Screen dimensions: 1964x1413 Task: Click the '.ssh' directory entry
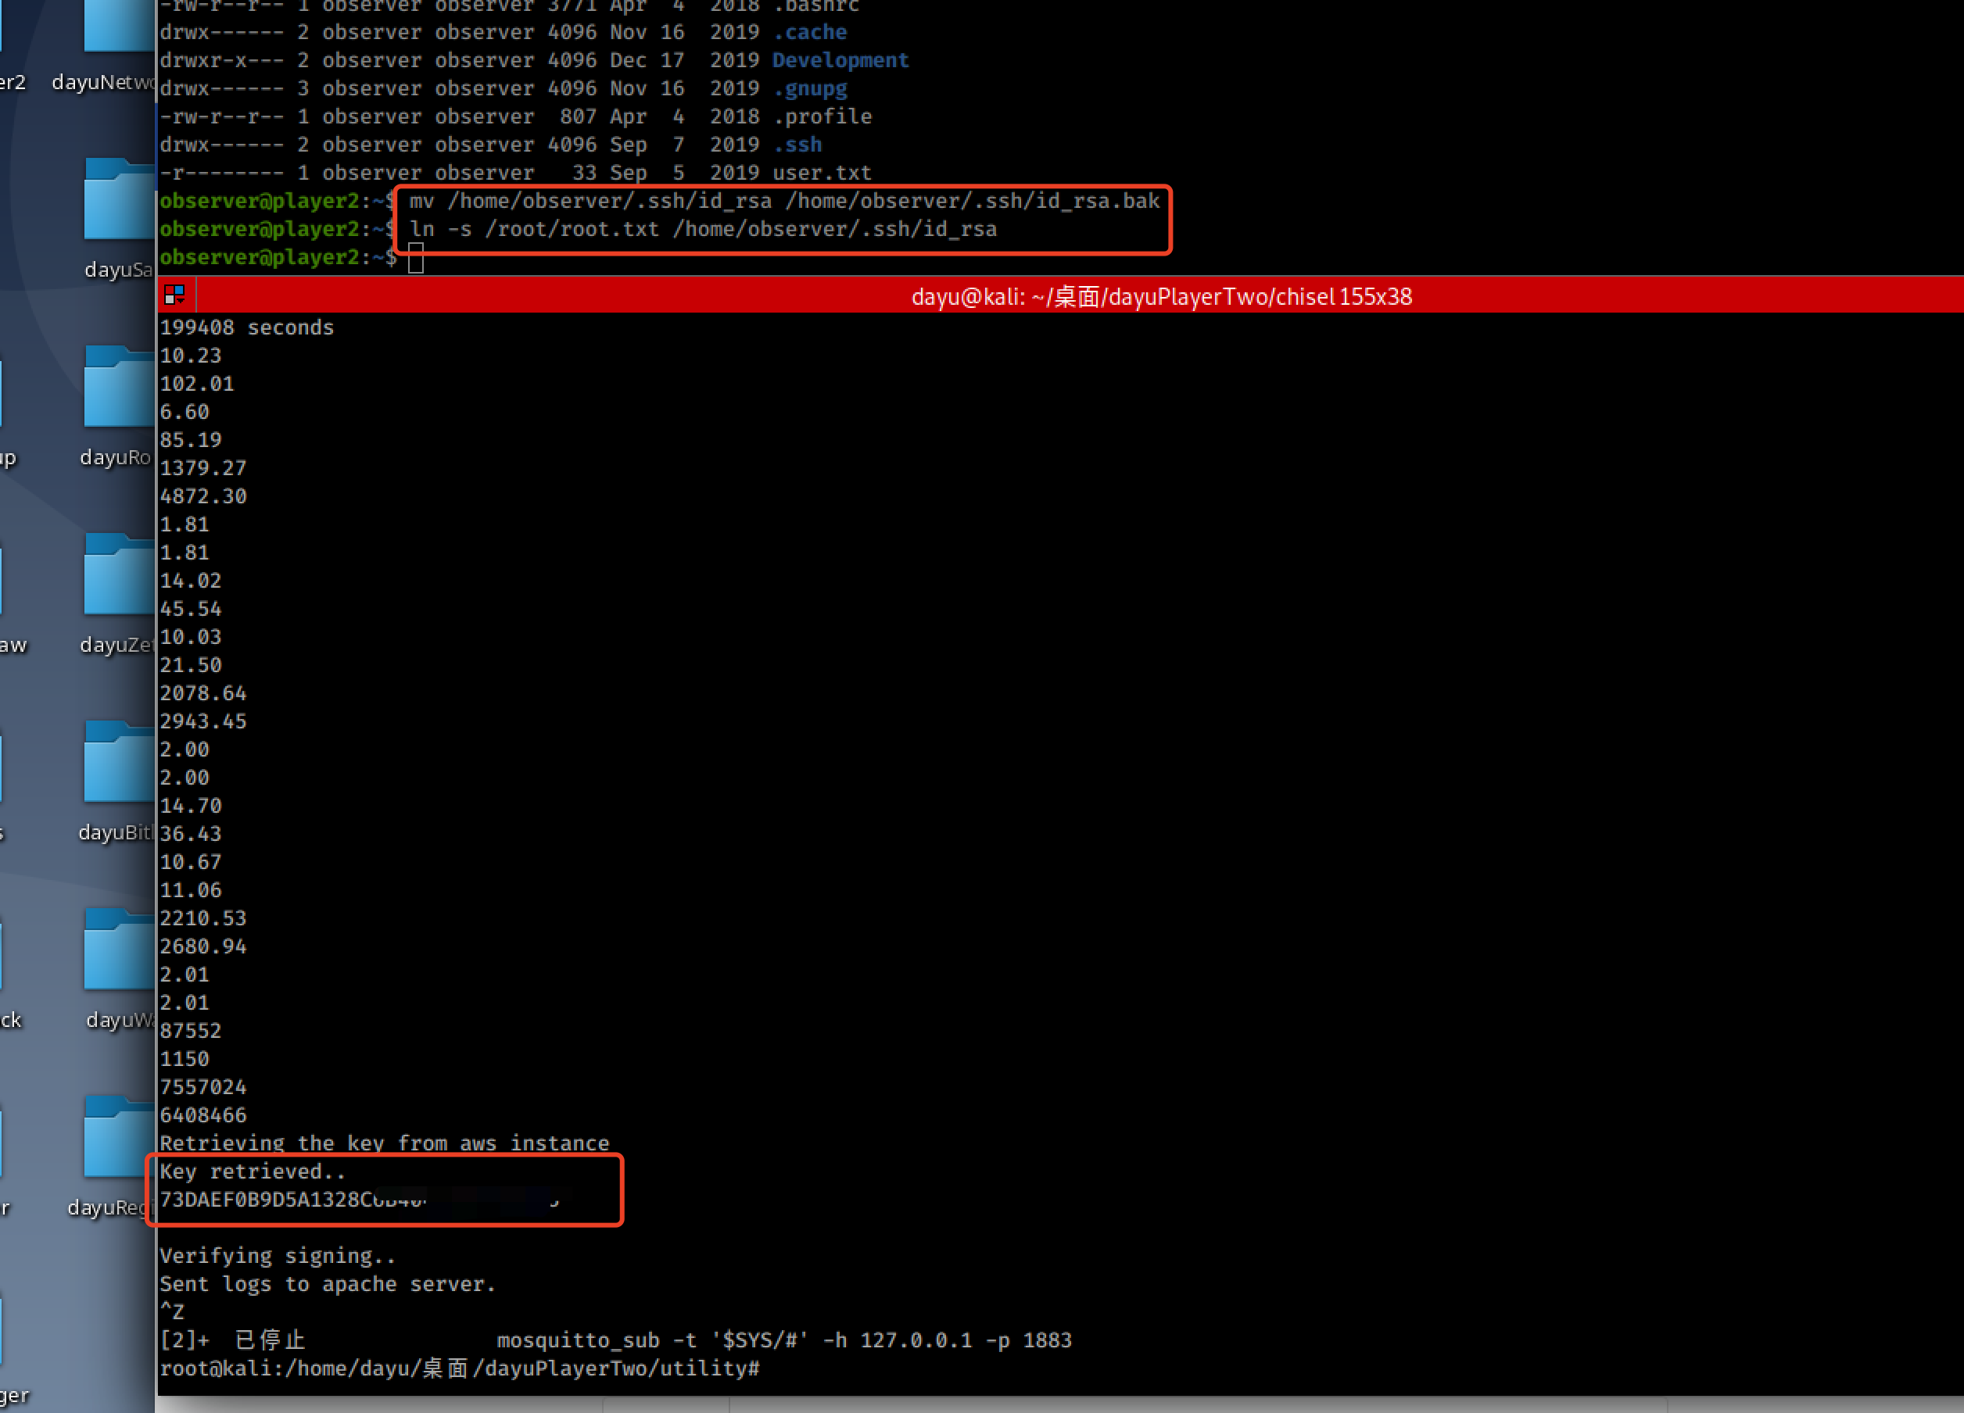click(x=797, y=145)
